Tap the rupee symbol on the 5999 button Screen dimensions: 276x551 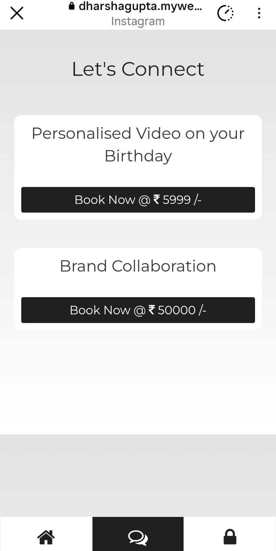pyautogui.click(x=156, y=199)
